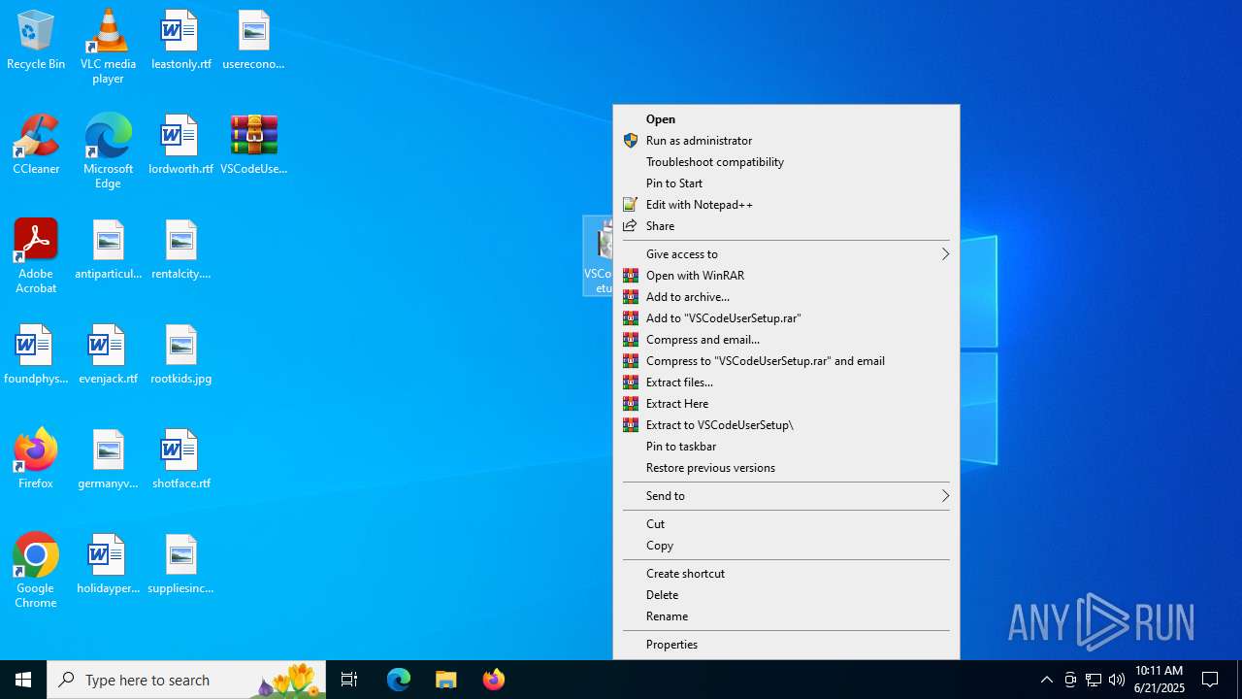Open File Explorer from the taskbar

[446, 680]
